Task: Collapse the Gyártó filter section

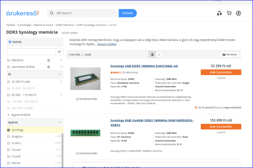Action: 60,122
